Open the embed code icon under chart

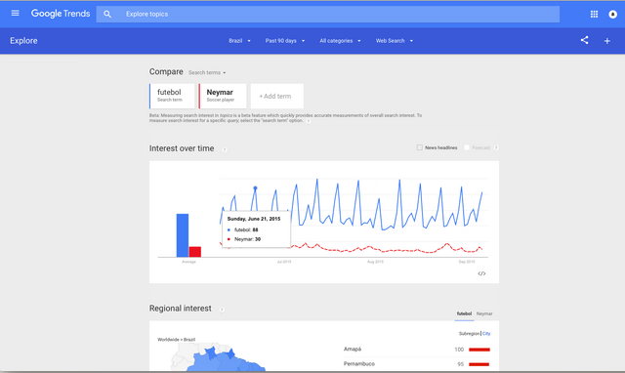(481, 273)
